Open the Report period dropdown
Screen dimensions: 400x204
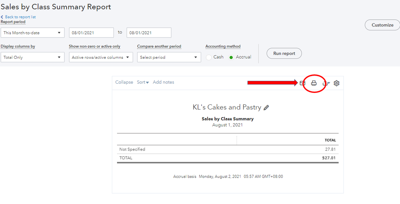point(32,33)
